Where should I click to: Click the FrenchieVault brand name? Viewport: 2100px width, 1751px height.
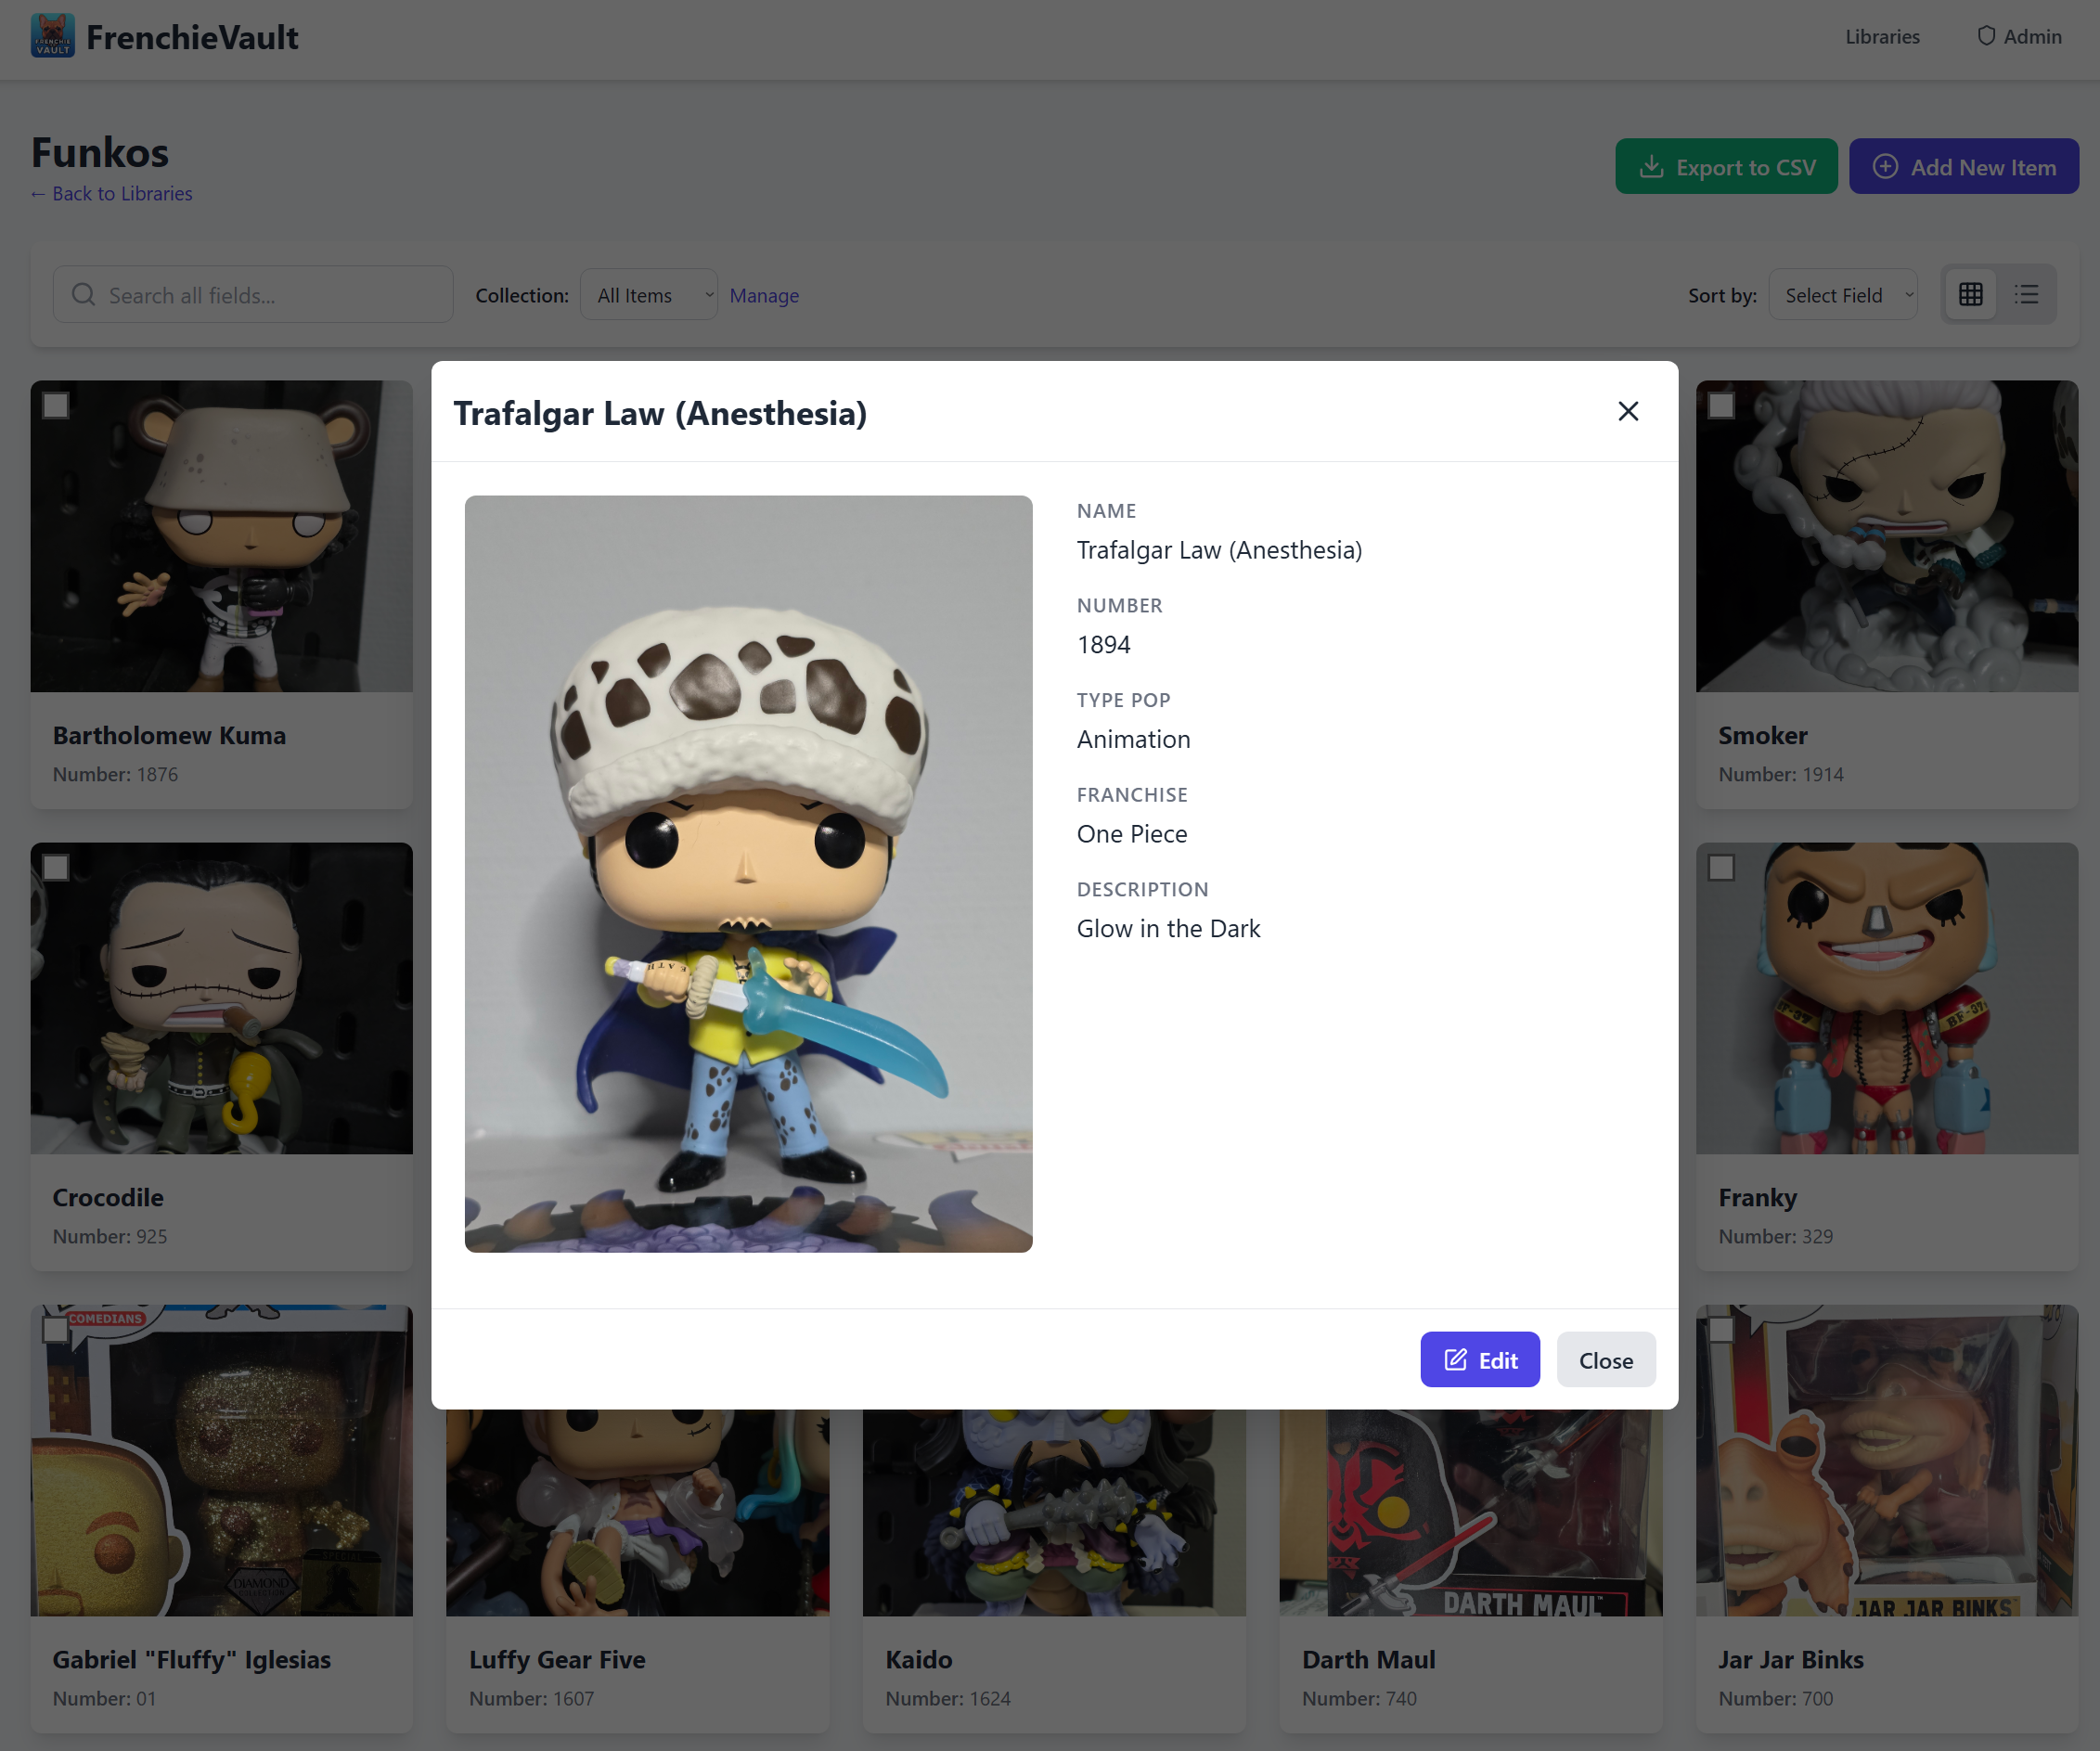coord(192,37)
